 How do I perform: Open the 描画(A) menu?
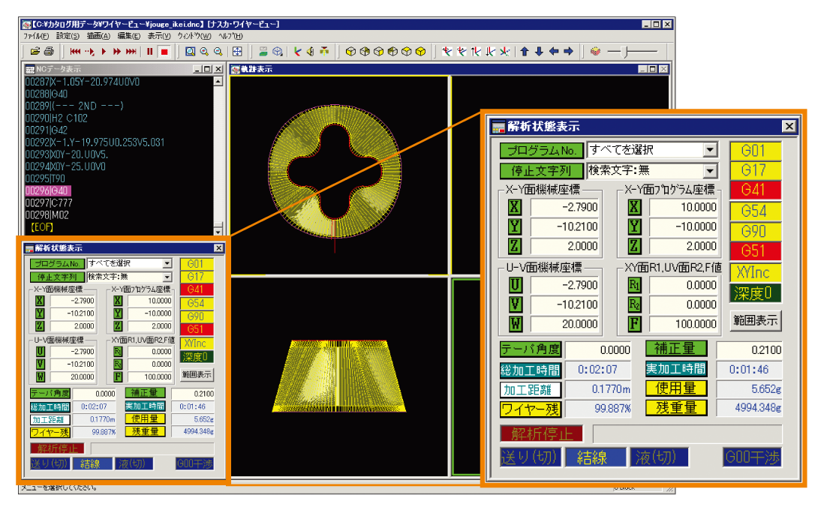(98, 36)
